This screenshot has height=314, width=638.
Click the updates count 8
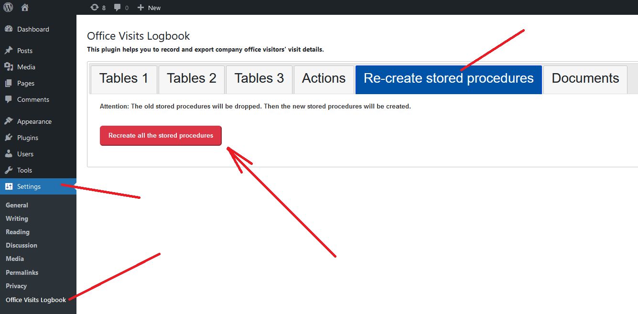click(104, 8)
